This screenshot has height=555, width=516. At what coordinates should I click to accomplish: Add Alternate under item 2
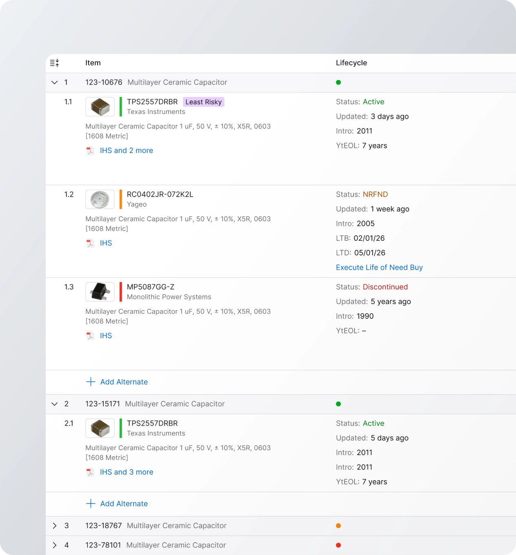point(124,504)
